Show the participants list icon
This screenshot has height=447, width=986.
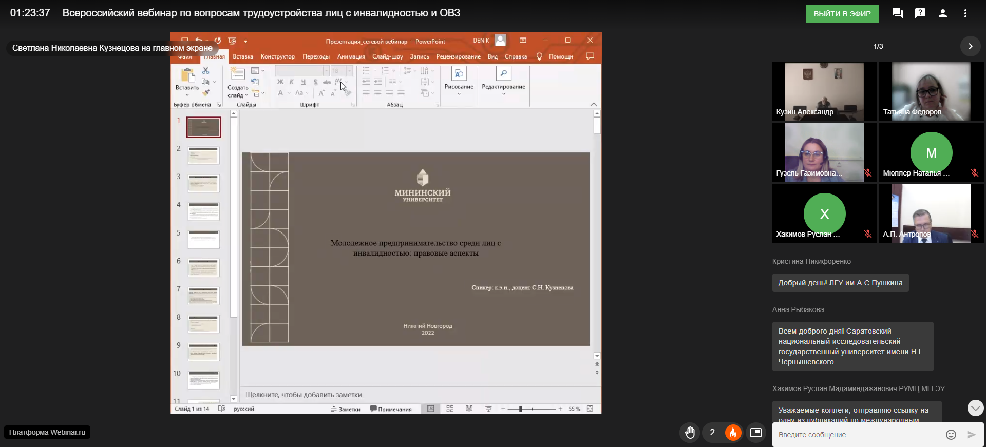click(942, 13)
